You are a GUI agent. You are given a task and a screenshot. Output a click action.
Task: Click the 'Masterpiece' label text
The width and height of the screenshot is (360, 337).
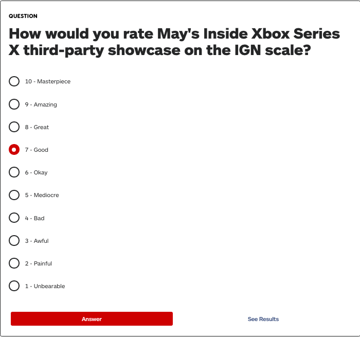tap(53, 81)
